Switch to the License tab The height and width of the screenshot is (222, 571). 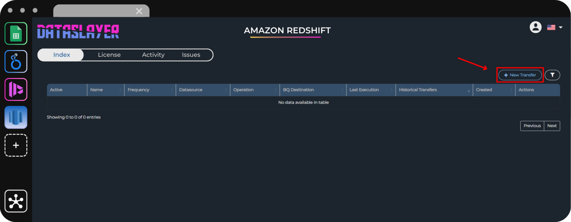click(109, 55)
